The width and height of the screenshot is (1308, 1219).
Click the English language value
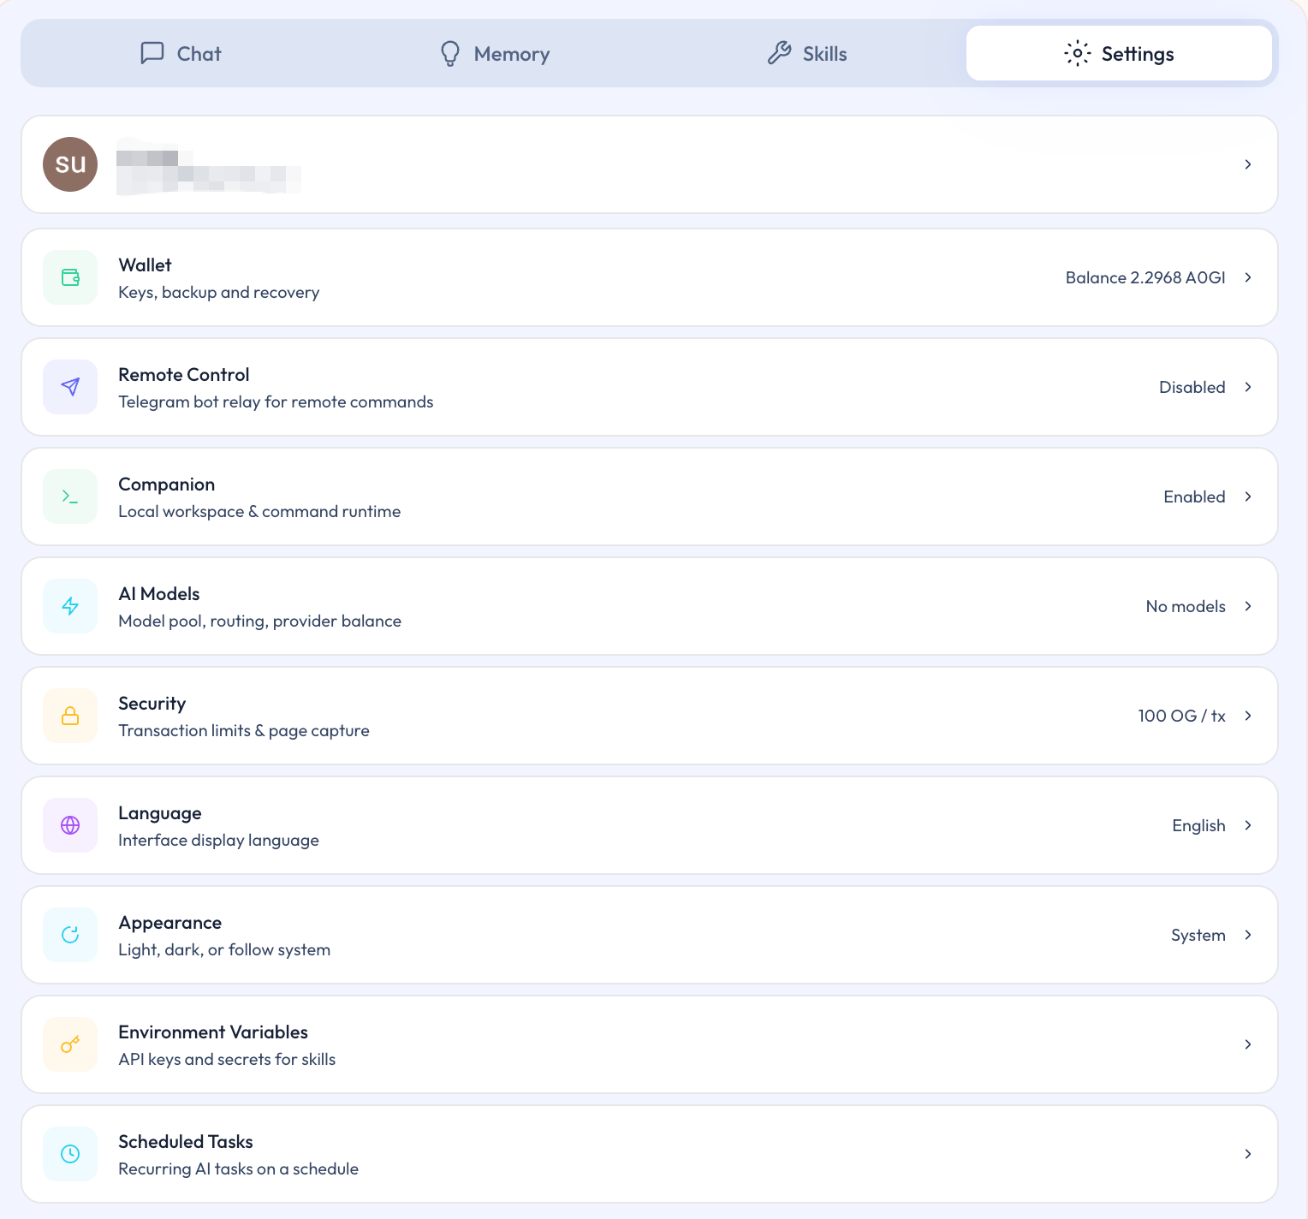click(x=1198, y=825)
